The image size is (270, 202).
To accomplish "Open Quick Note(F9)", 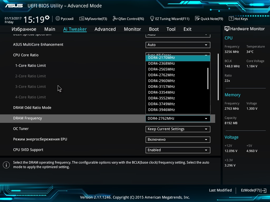I will pos(209,19).
